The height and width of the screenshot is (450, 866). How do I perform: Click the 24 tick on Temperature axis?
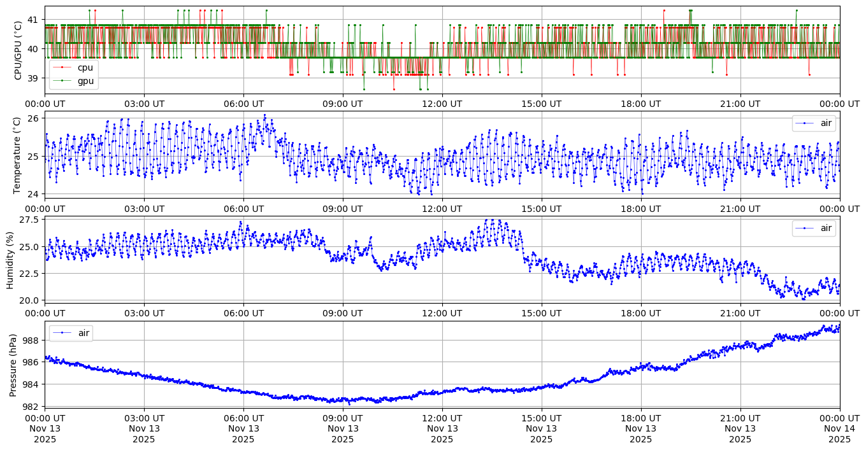(33, 194)
